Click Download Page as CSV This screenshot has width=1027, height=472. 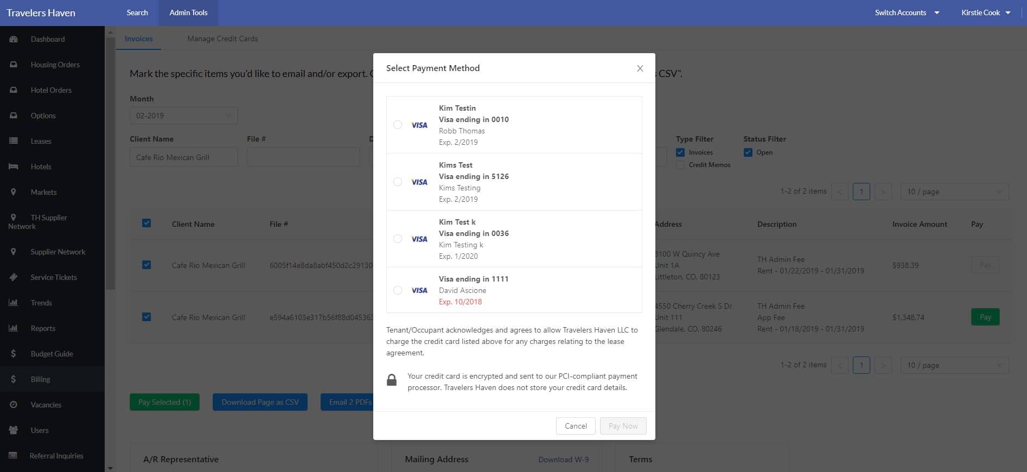coord(260,402)
